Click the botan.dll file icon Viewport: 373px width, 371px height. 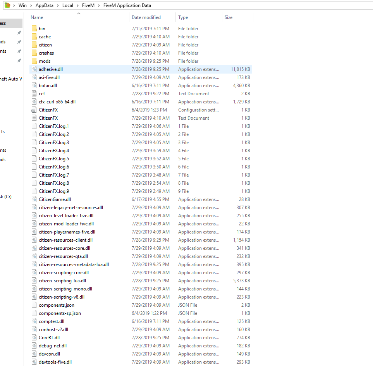click(x=34, y=85)
